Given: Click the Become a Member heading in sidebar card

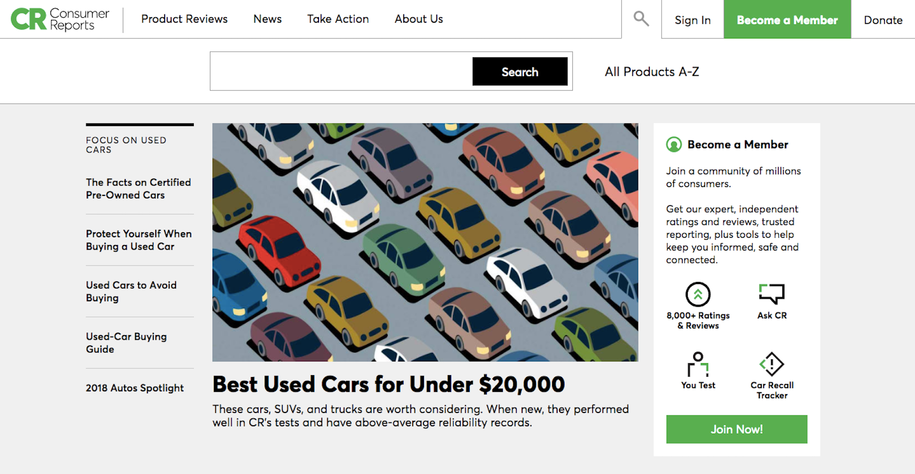Looking at the screenshot, I should click(x=738, y=144).
